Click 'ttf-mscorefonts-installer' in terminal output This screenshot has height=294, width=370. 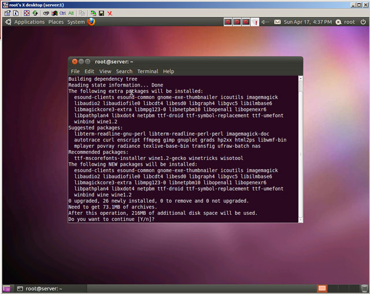pos(110,158)
